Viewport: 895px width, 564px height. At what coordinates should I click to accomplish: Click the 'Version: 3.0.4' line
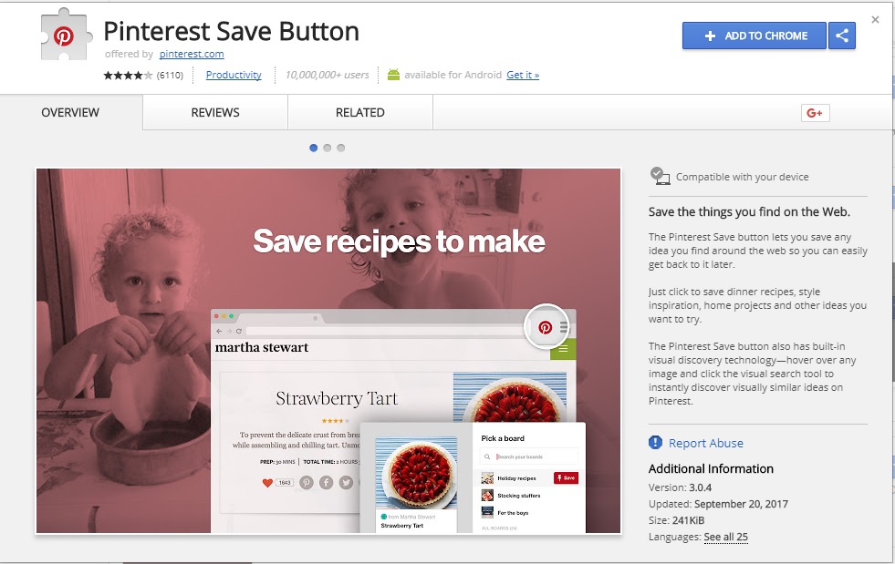click(680, 487)
